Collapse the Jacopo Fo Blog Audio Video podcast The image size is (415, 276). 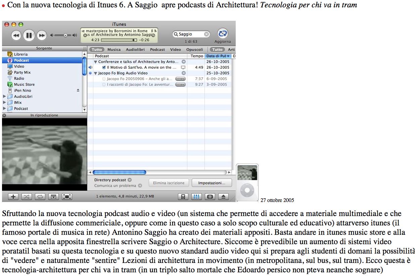click(96, 73)
